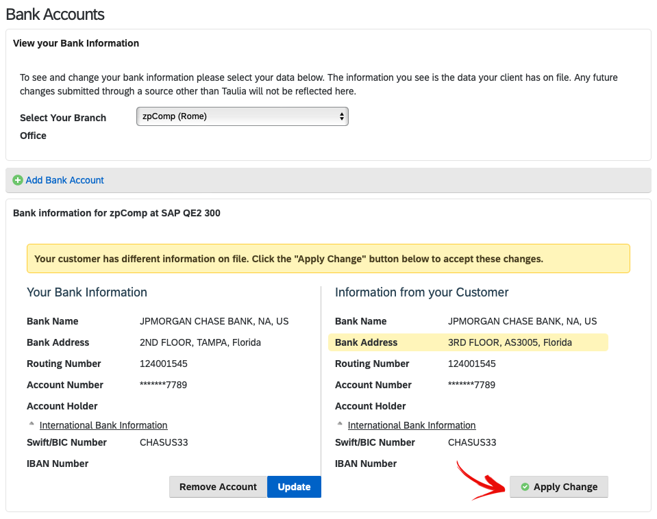The image size is (657, 519).
Task: Collapse International Bank Information under Your Bank Information
Action: tap(32, 424)
